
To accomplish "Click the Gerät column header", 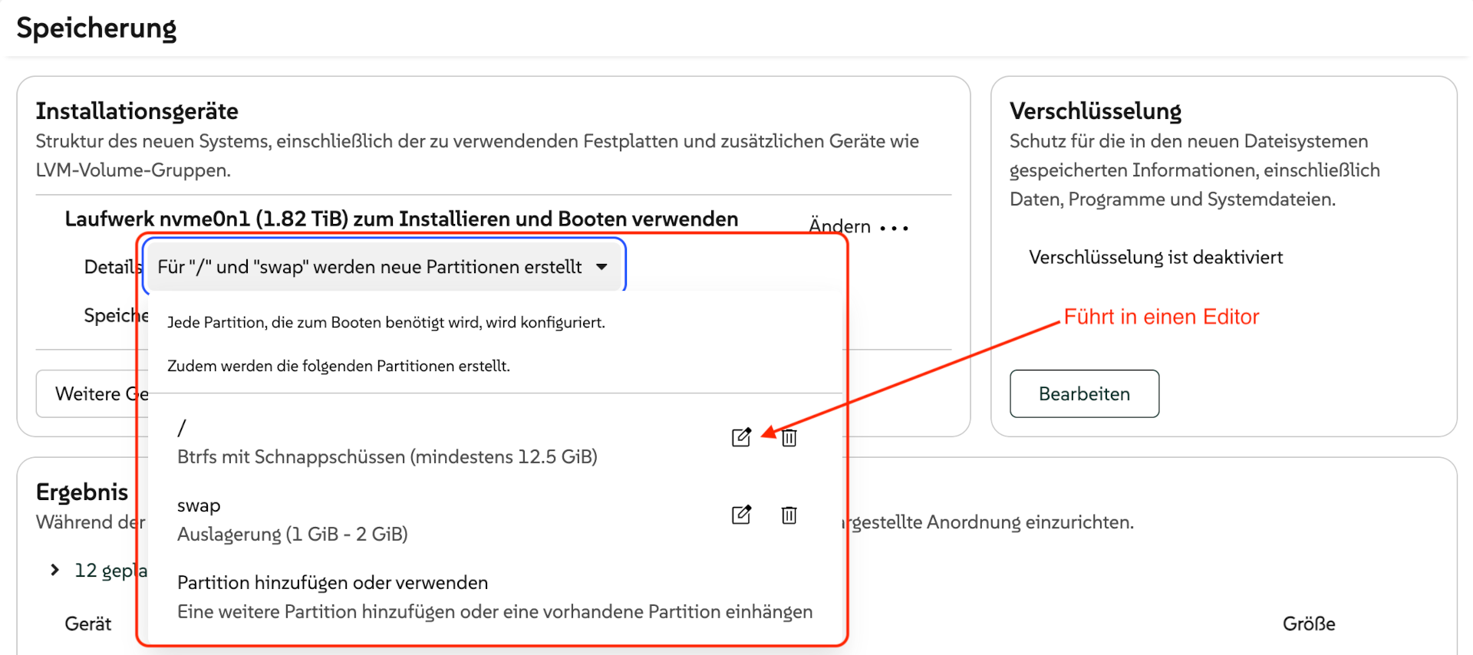I will point(88,624).
